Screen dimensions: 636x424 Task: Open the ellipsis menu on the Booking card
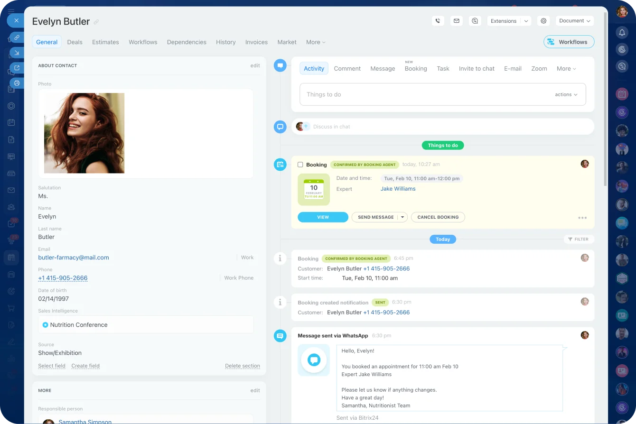coord(582,217)
